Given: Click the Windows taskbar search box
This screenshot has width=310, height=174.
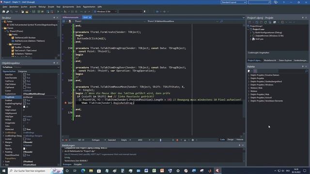Looking at the screenshot, I should (35, 171).
